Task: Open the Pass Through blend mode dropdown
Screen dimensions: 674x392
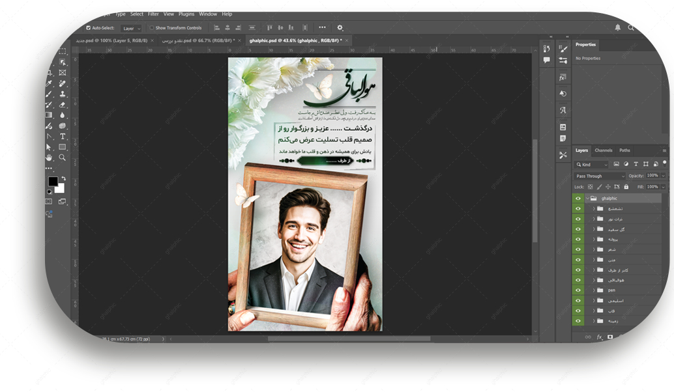Action: (x=600, y=176)
